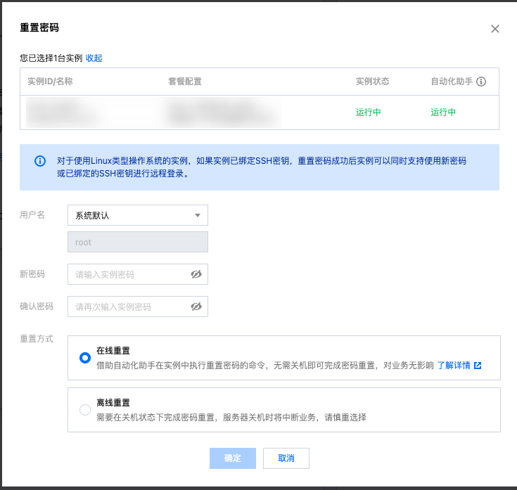Click the 确认密码 field label
Image resolution: width=517 pixels, height=490 pixels.
click(37, 306)
